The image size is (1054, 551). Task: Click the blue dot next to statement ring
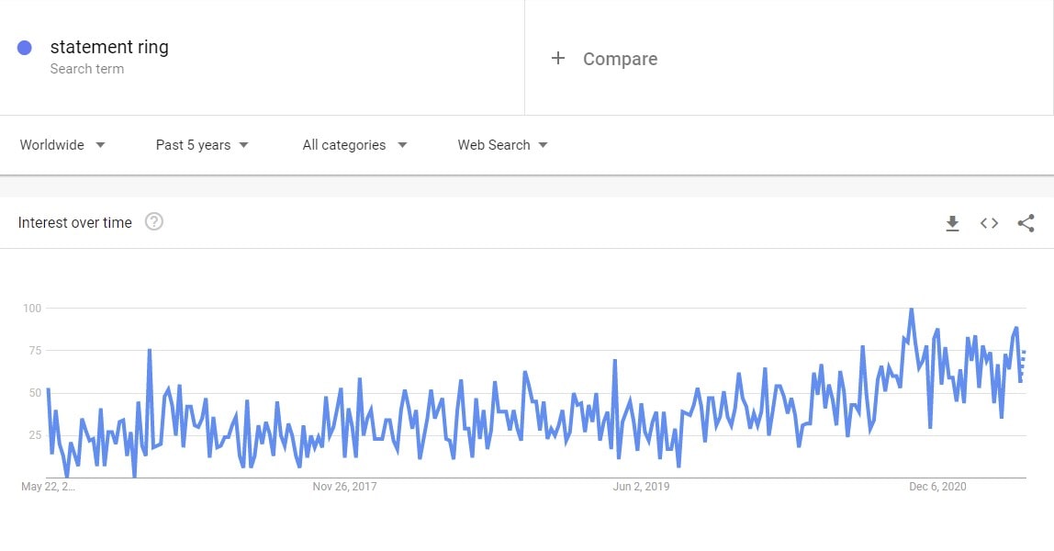click(x=24, y=48)
